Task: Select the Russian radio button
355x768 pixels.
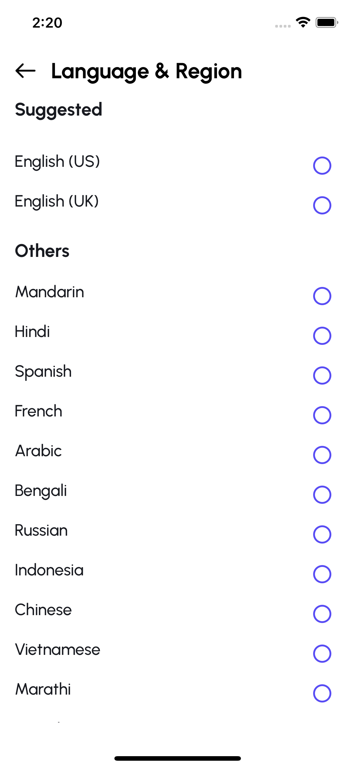Action: pos(322,534)
